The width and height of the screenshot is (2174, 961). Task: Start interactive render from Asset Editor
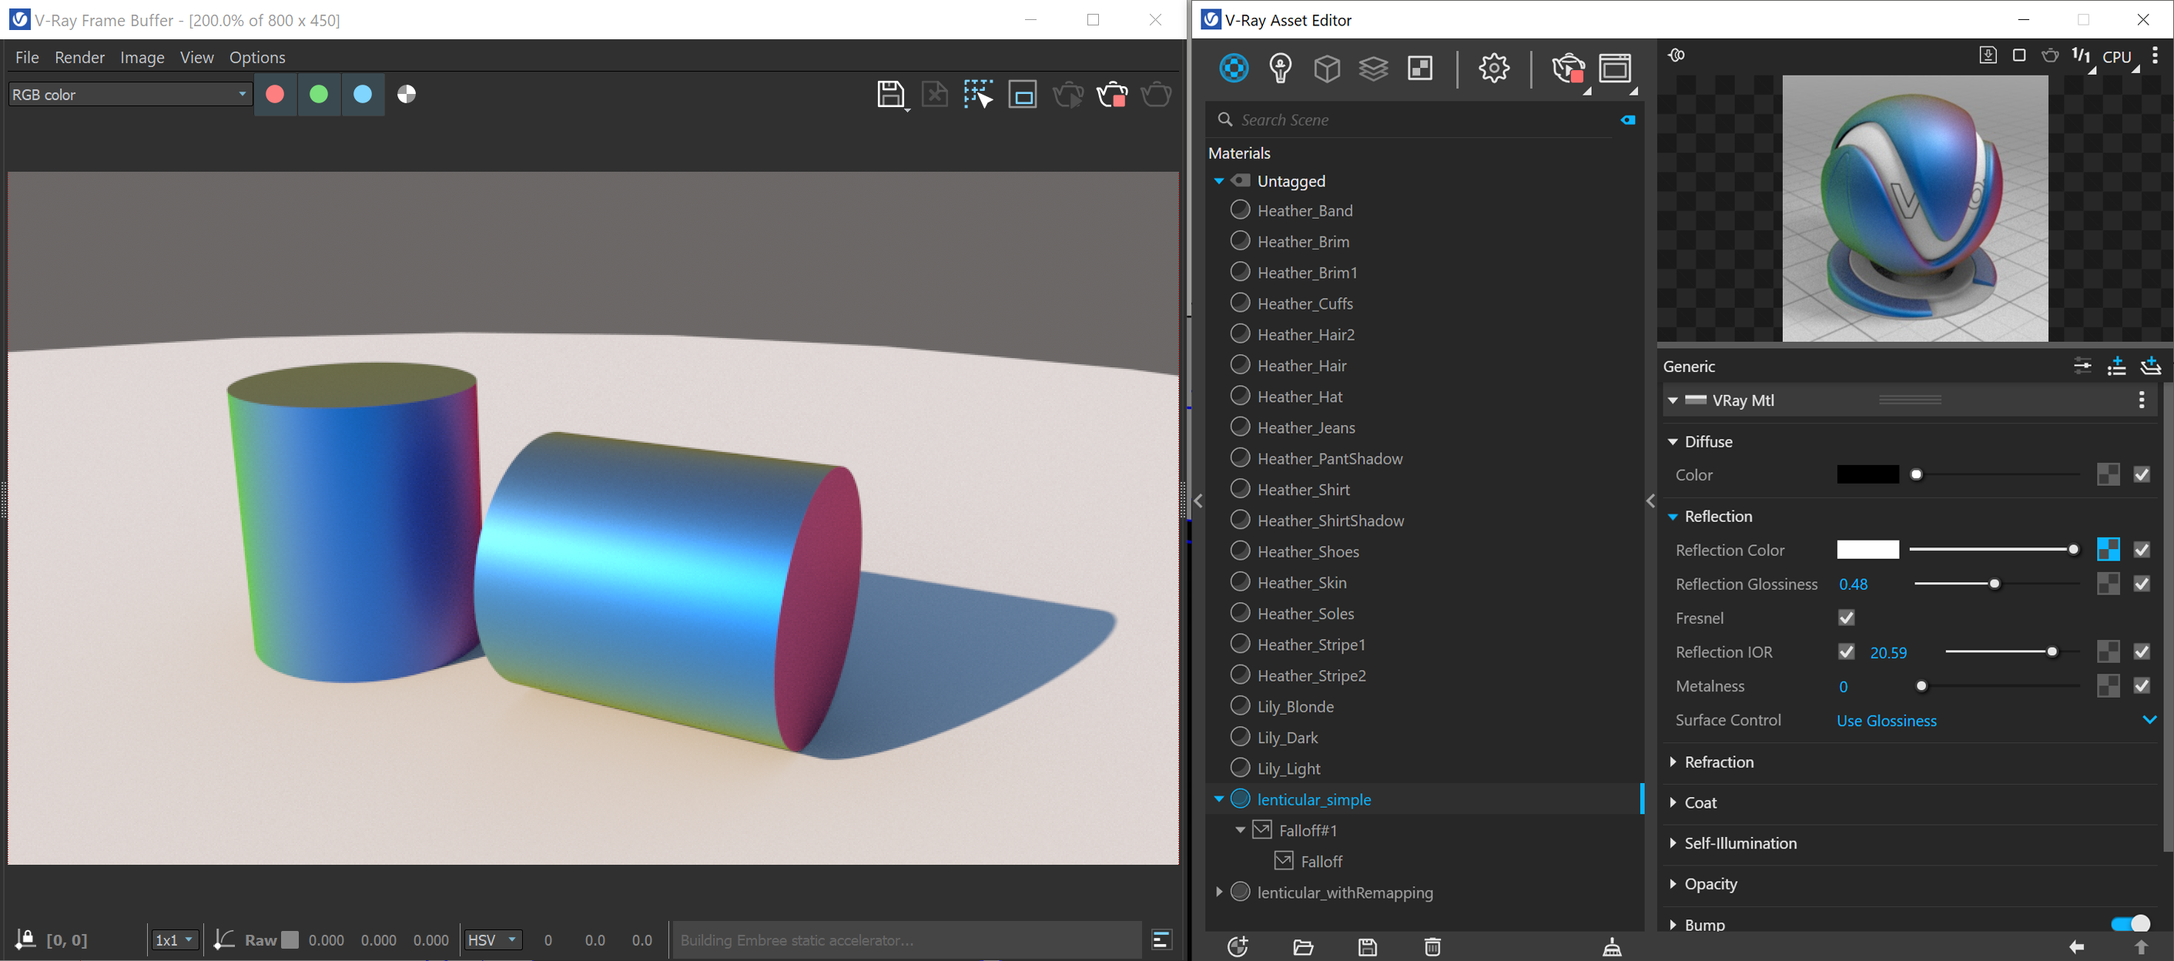(1567, 69)
